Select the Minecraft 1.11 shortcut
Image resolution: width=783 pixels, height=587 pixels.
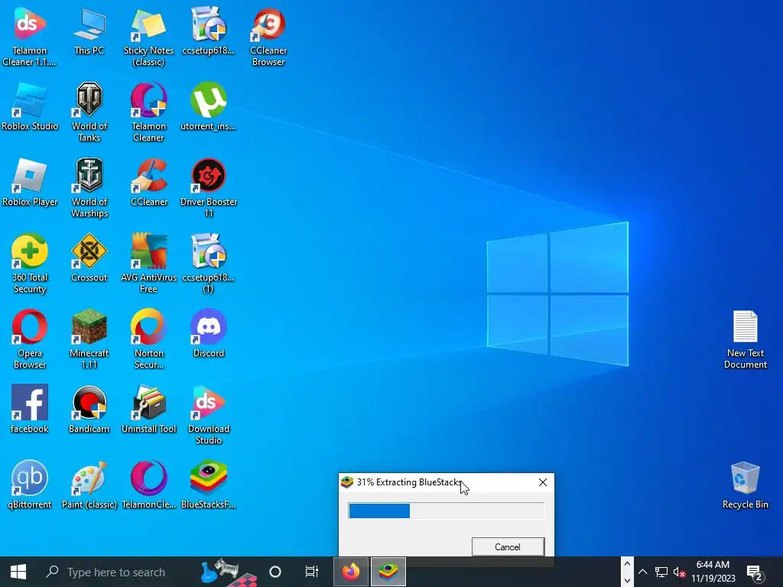(89, 339)
